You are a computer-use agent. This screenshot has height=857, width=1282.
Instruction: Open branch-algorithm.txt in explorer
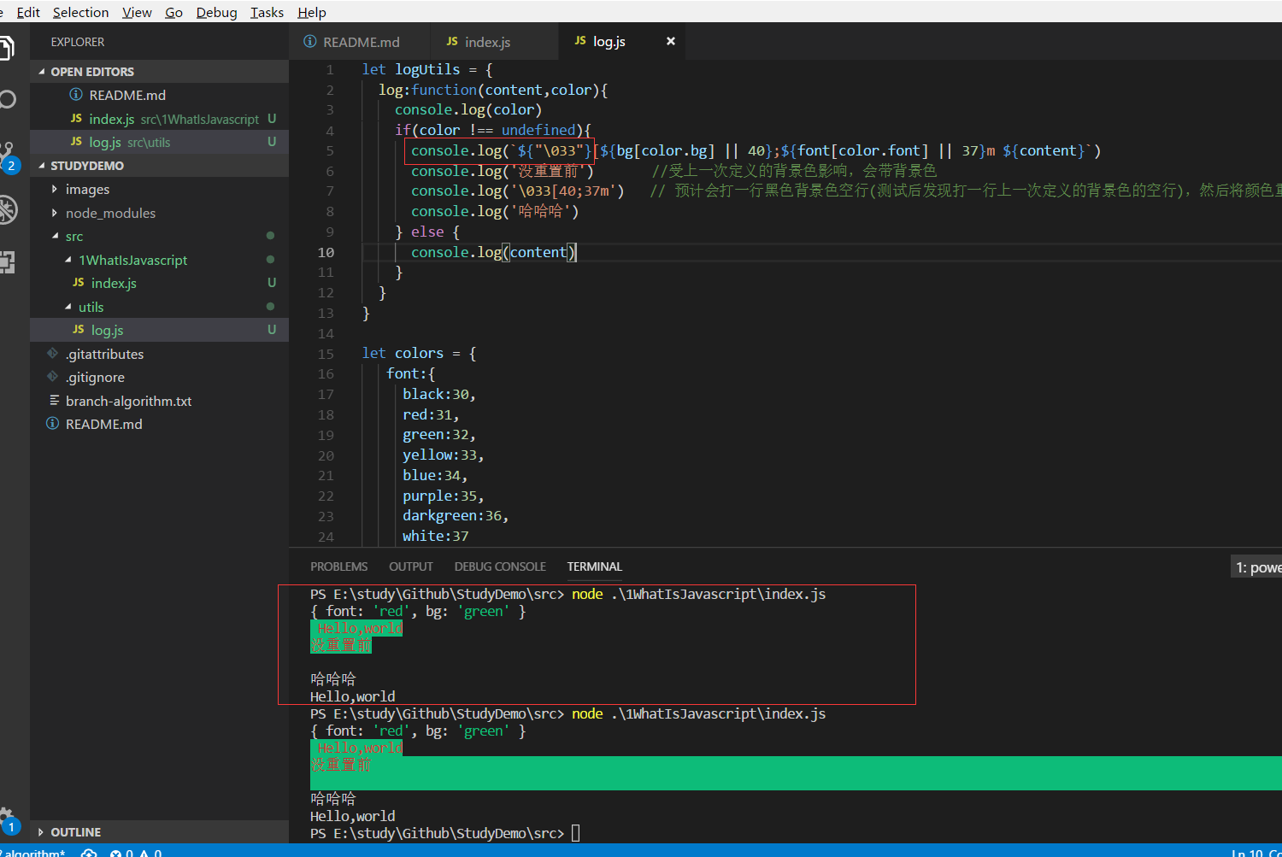[x=160, y=401]
